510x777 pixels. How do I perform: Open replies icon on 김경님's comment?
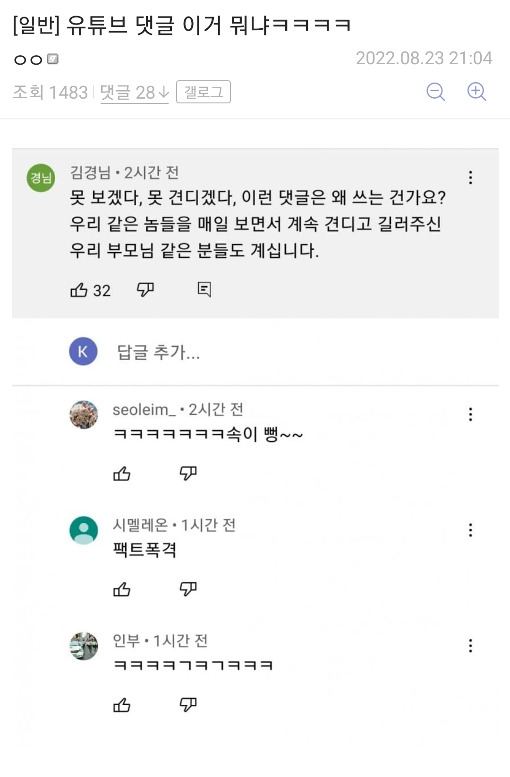click(204, 289)
